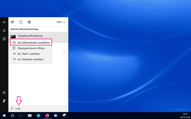Filter results by Documents icon

[x=21, y=22]
